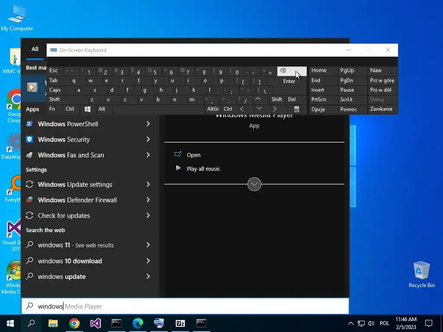Image resolution: width=443 pixels, height=332 pixels.
Task: Open Microsoft Edge from taskbar
Action: [138, 323]
